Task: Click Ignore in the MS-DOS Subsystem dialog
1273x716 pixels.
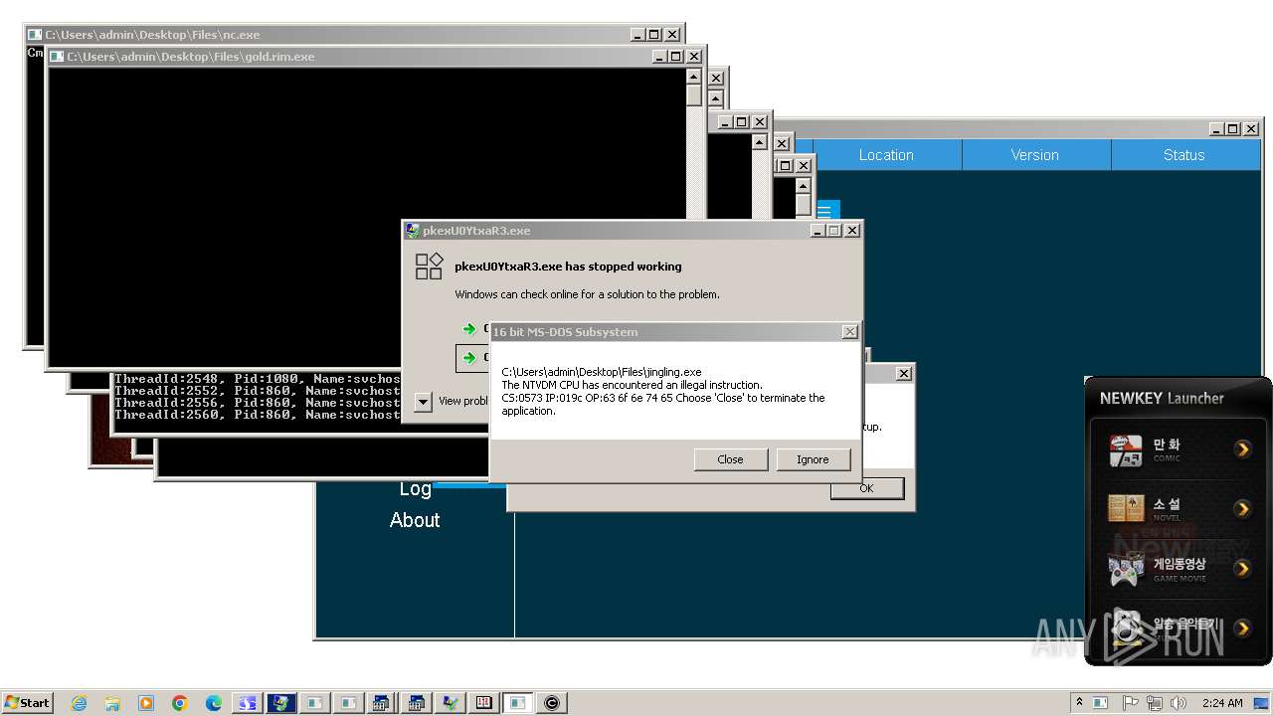Action: pos(813,459)
